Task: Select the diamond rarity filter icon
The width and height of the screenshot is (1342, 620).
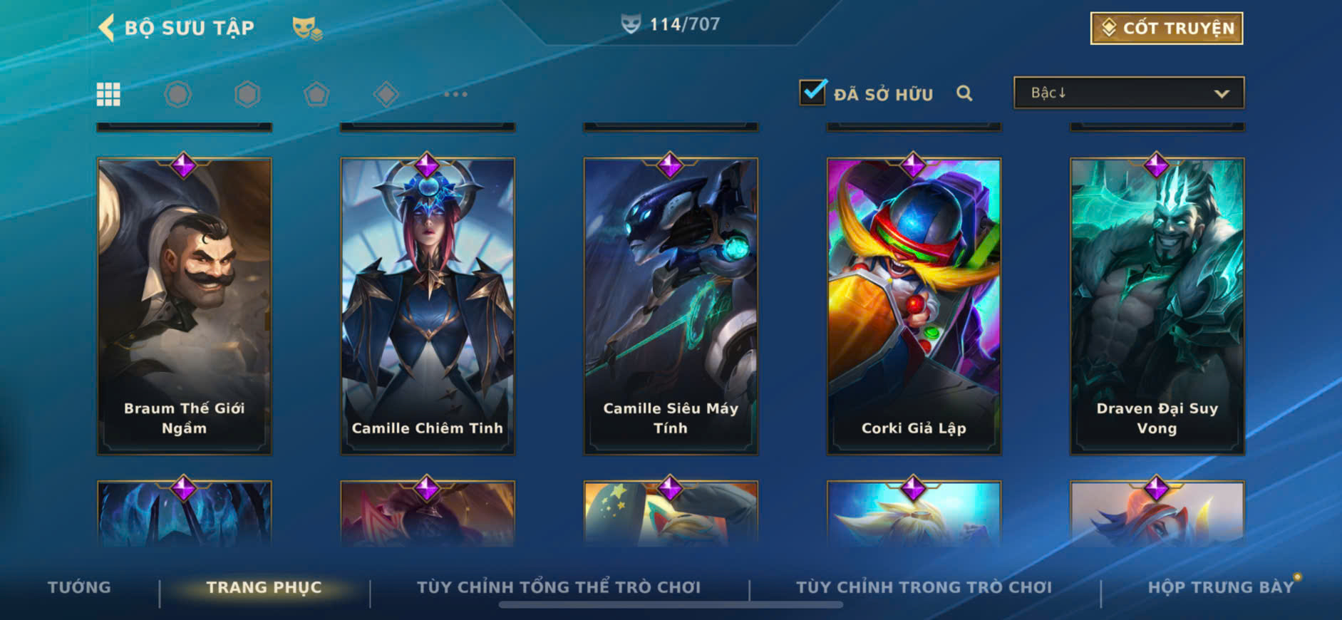Action: (x=386, y=94)
